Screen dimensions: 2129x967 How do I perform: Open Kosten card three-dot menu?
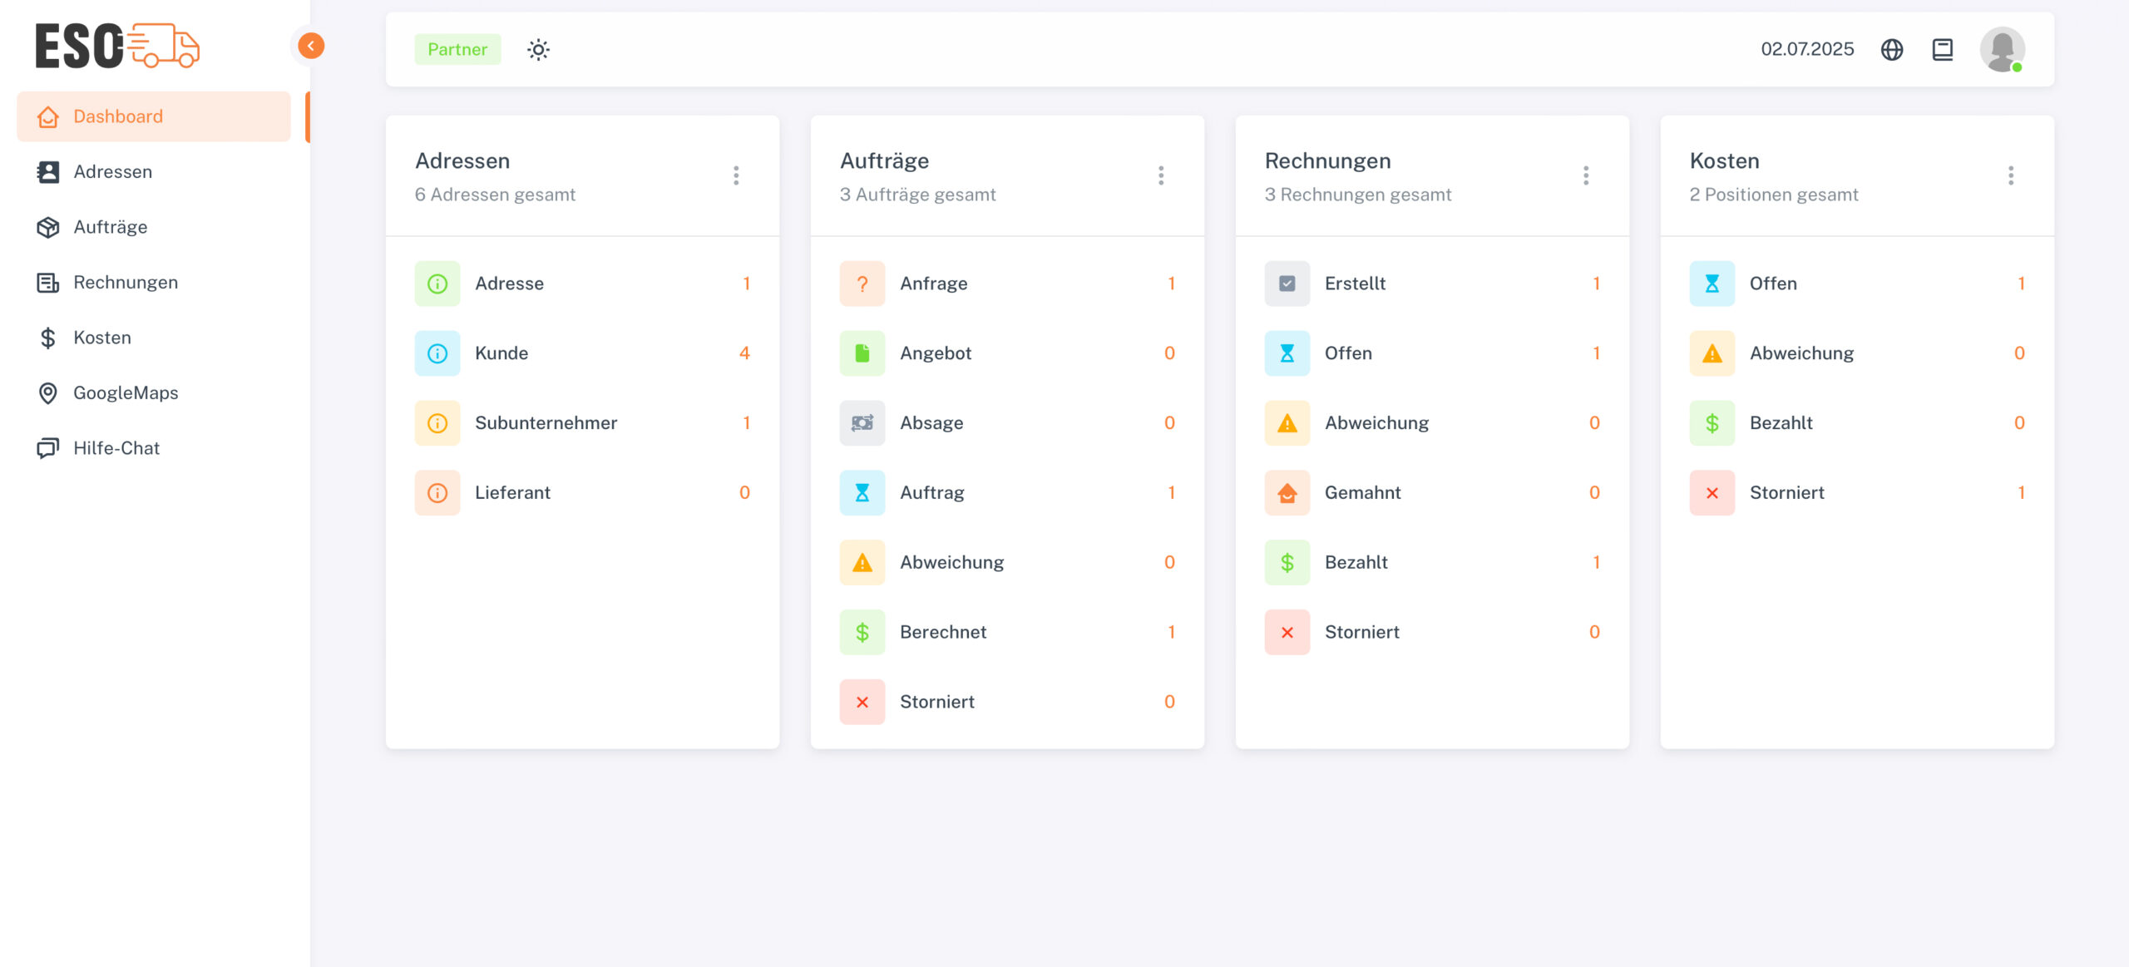[x=2011, y=175]
